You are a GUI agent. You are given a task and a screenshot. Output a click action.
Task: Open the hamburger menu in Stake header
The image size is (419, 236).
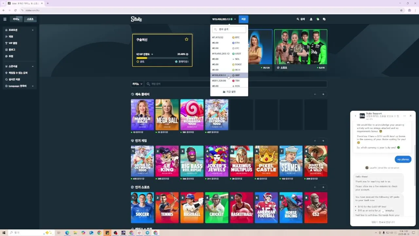tap(5, 19)
